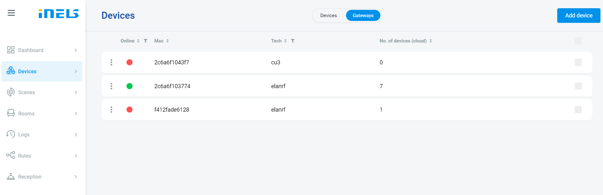The height and width of the screenshot is (195, 603).
Task: Open three-dot menu for gateway 2c6a6f1043f7
Action: tap(111, 62)
